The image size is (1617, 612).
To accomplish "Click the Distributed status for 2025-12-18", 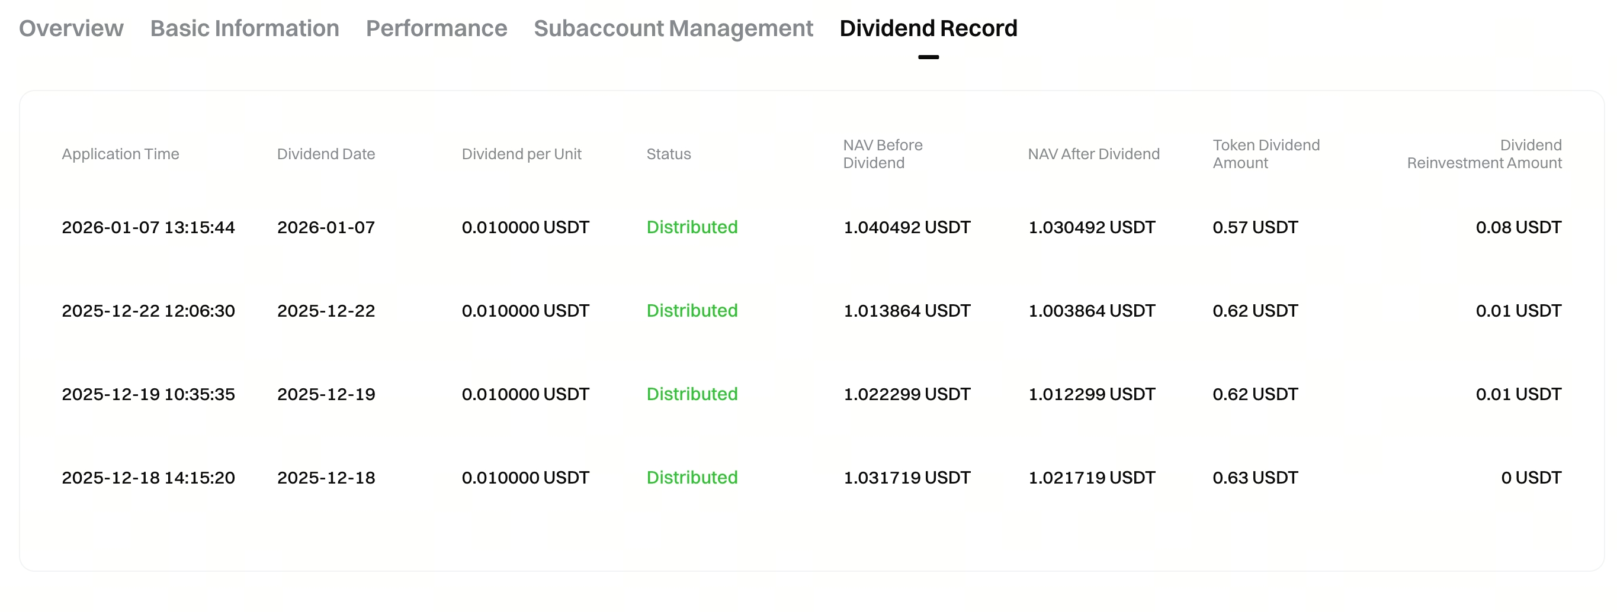I will pos(692,477).
